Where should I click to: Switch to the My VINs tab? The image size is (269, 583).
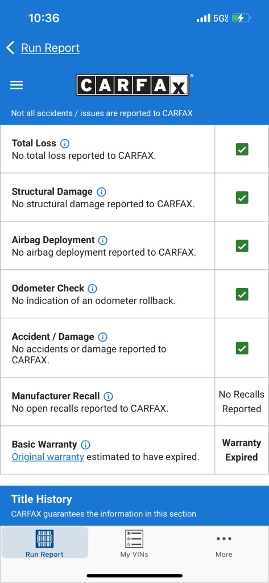[134, 543]
